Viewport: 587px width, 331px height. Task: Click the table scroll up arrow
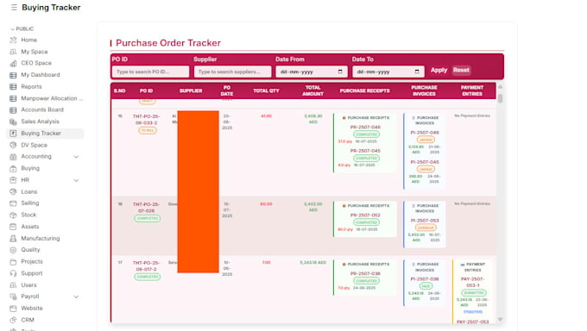(x=500, y=86)
